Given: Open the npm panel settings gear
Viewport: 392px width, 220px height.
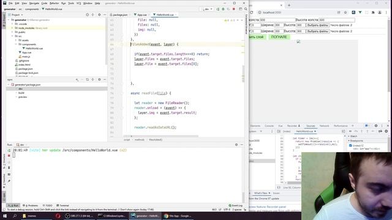Looking at the screenshot, I should [99, 79].
